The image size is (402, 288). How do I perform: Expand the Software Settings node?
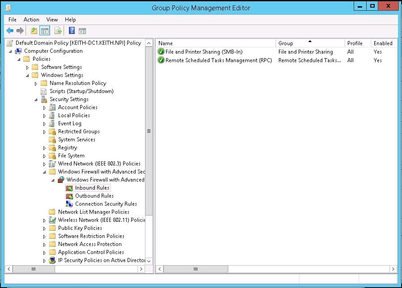tap(27, 68)
